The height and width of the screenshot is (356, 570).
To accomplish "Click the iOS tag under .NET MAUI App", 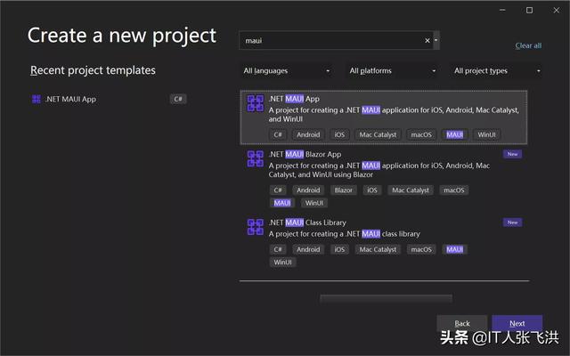I will click(339, 134).
